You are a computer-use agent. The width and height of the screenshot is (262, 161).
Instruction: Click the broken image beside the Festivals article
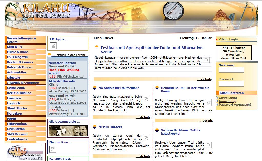(x=206, y=60)
